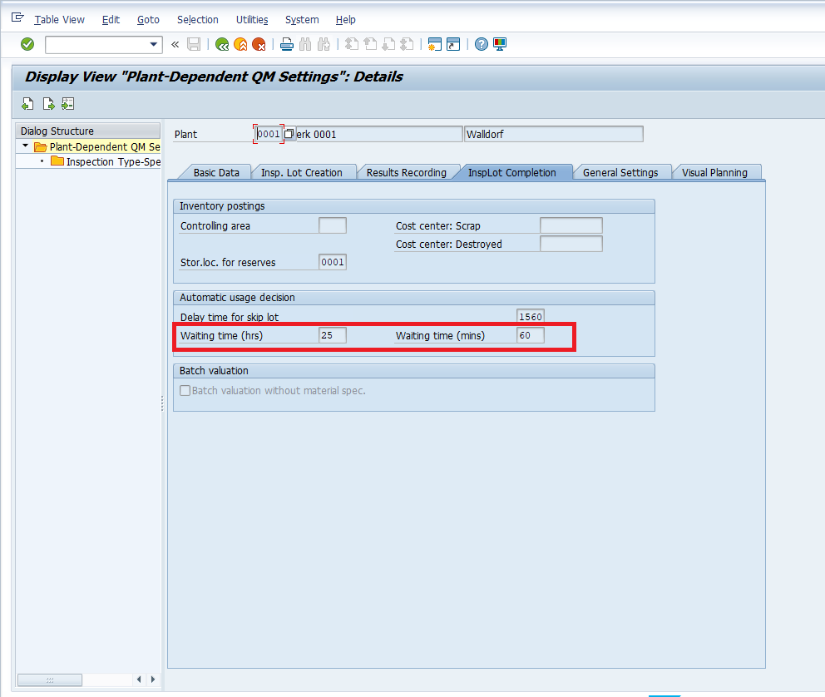The image size is (825, 697).
Task: Toggle Batch valuation without material spec. checkbox
Action: 185,391
